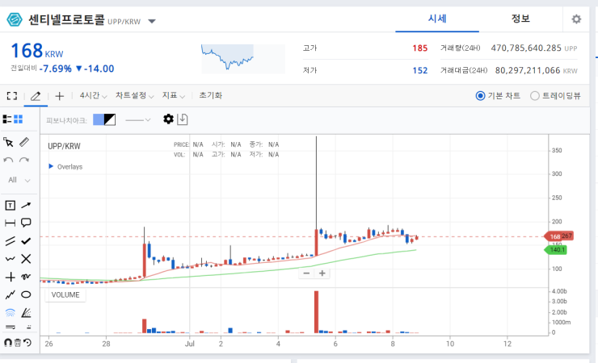Open the All tools filter dropdown
Screen dimensions: 598x363
pos(19,180)
